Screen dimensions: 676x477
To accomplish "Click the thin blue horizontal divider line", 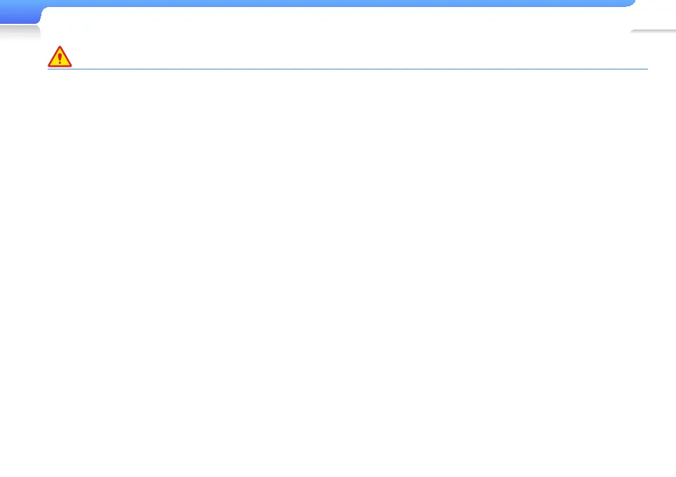I will [348, 69].
